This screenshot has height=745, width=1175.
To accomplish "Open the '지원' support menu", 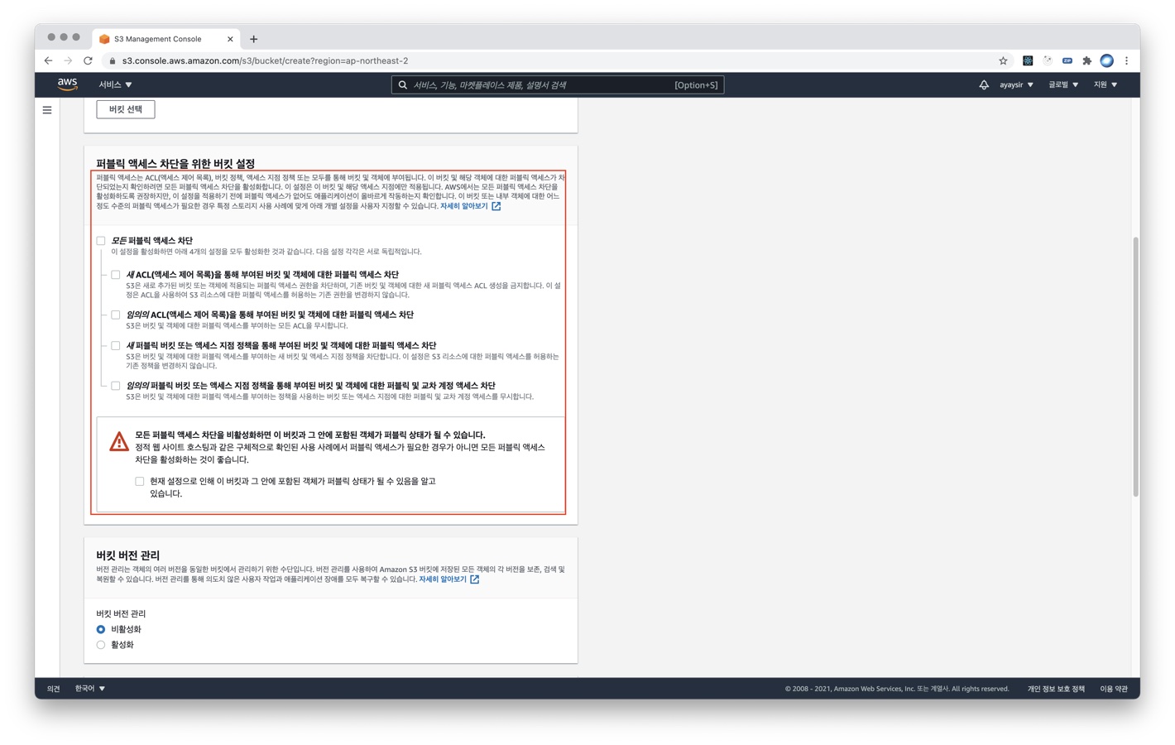I will coord(1105,84).
